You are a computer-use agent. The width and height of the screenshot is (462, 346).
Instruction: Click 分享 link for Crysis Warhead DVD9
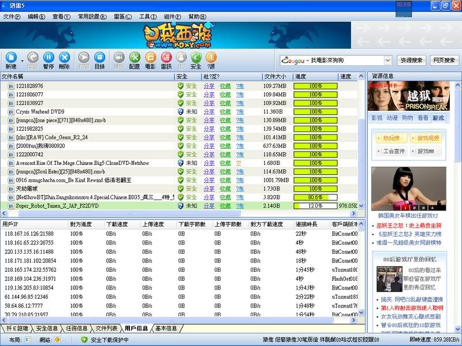(x=208, y=112)
